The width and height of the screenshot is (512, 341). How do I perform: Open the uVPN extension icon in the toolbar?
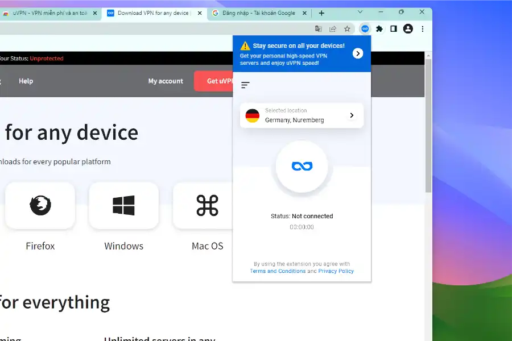[365, 28]
